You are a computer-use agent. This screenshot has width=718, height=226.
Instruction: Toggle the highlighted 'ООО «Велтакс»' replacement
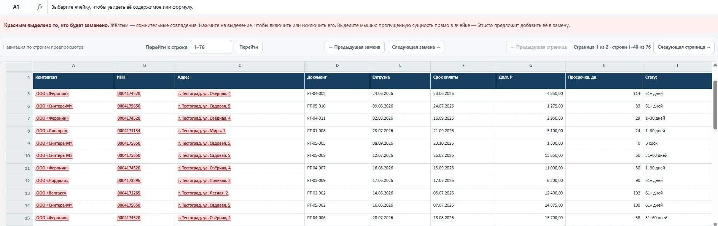(x=51, y=193)
